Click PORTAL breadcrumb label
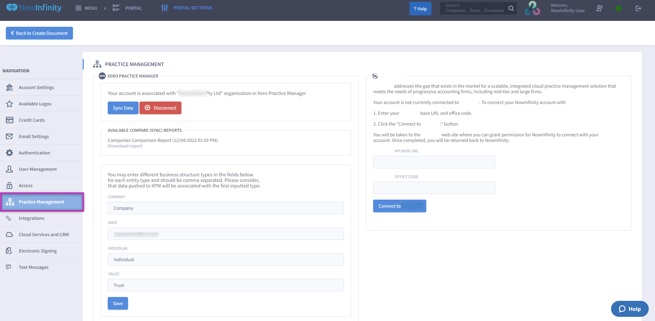The height and width of the screenshot is (321, 655). tap(134, 8)
